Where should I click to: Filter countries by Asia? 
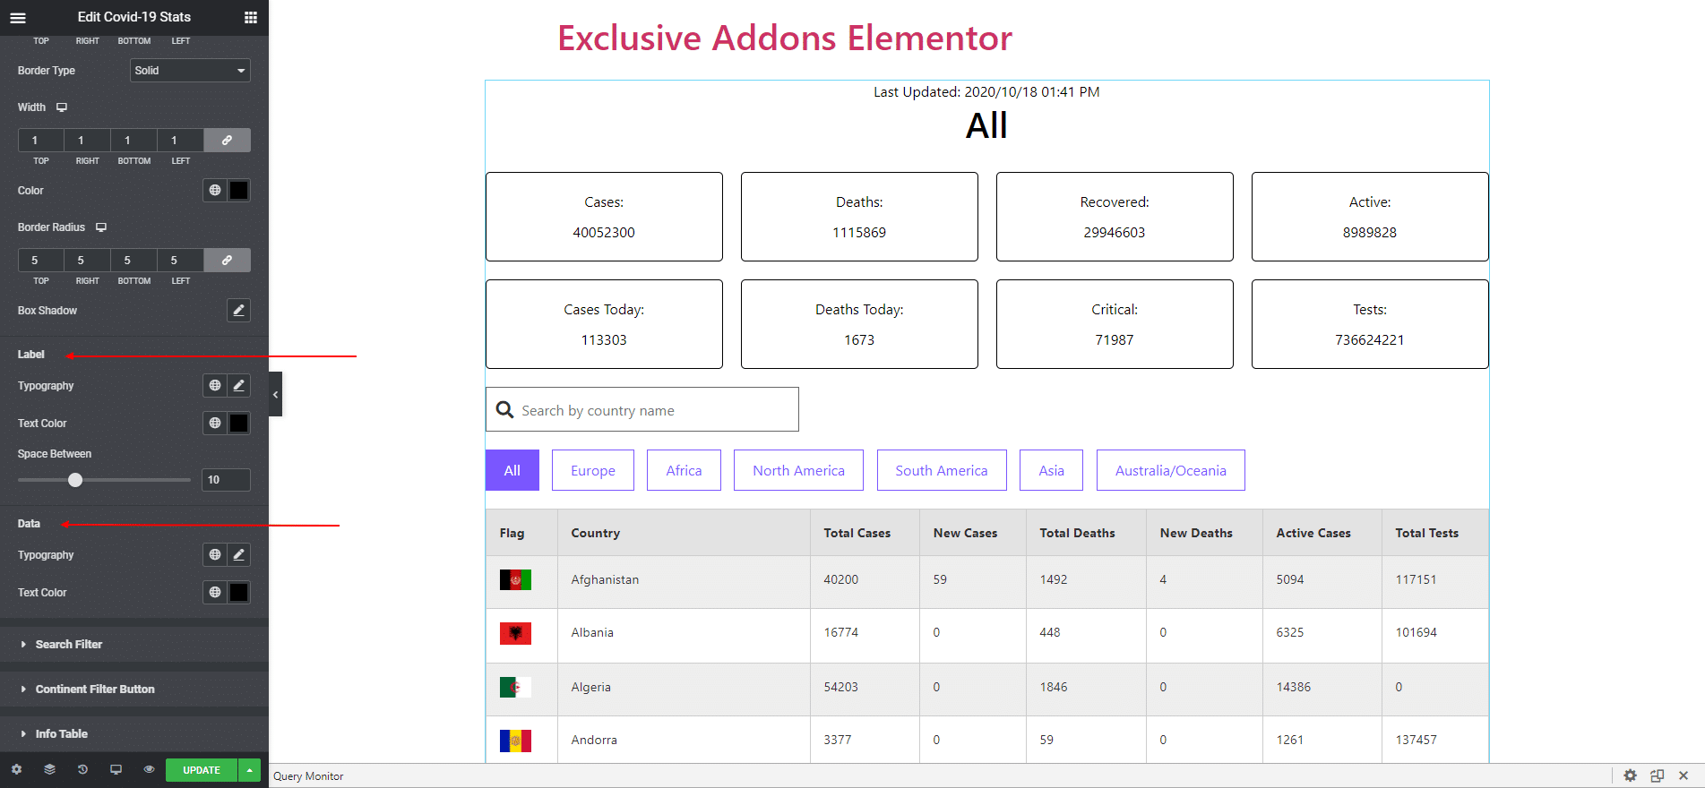[1052, 470]
